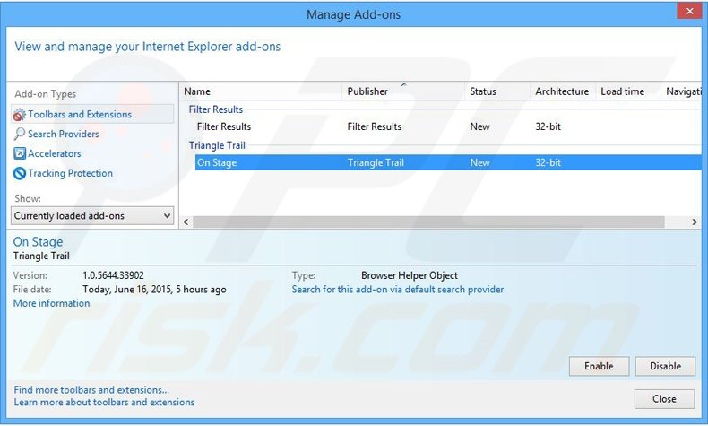Click the Tracking Protection icon
708x426 pixels.
20,174
